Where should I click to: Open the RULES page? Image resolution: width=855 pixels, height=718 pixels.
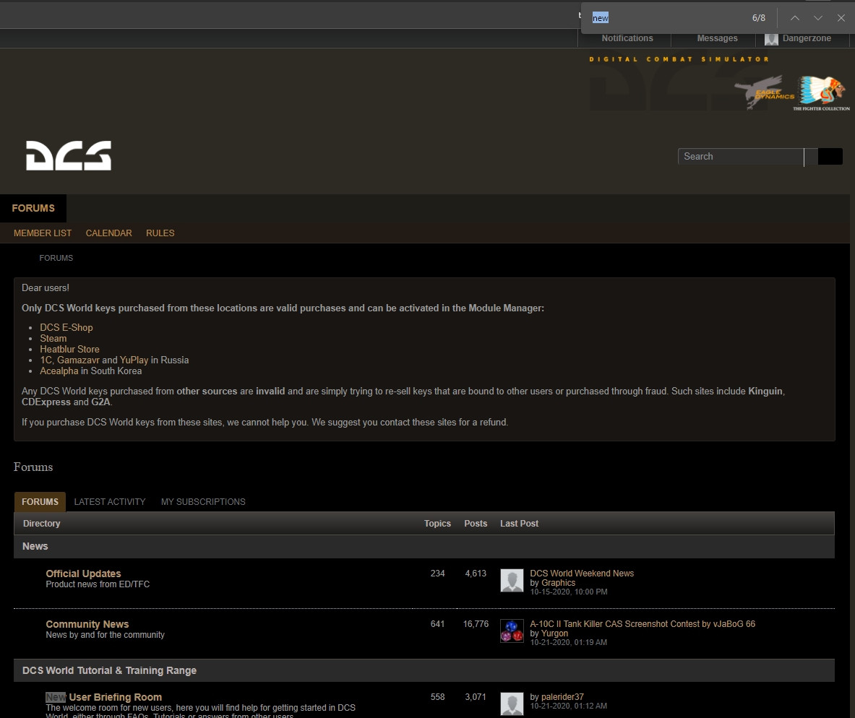[160, 233]
